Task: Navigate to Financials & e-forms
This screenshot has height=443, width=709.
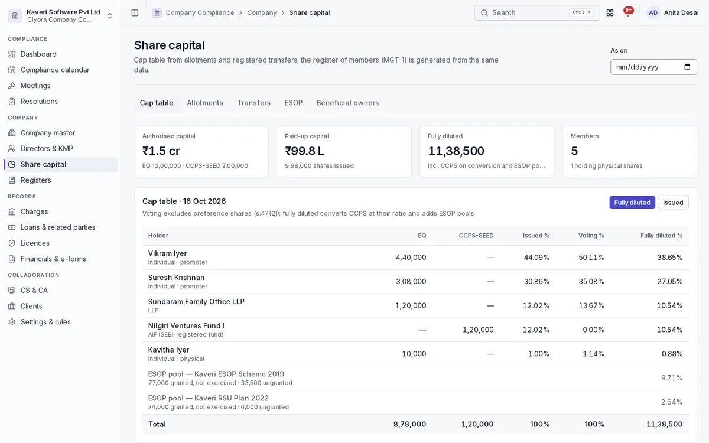Action: pos(61,259)
